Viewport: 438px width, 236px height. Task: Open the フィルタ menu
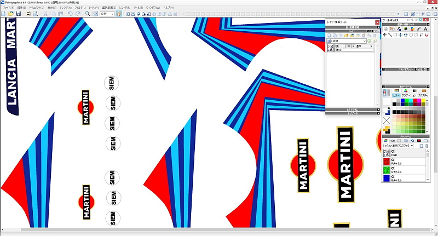(x=80, y=8)
